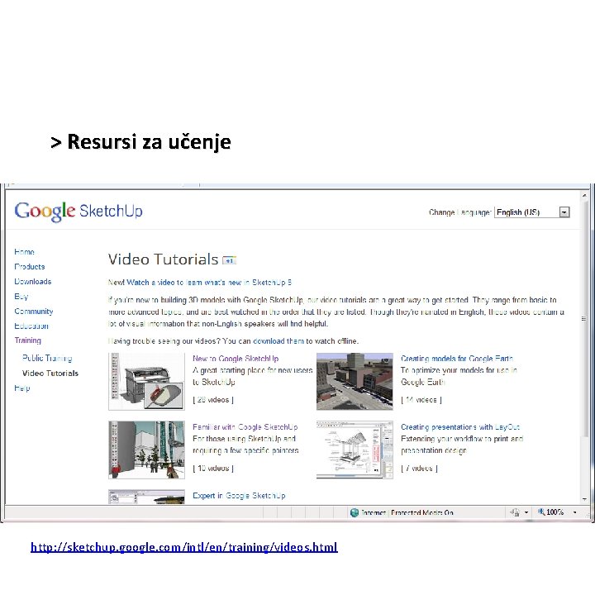This screenshot has width=595, height=595.
Task: Click the videos count under New to Google SketchUp
Action: click(213, 400)
